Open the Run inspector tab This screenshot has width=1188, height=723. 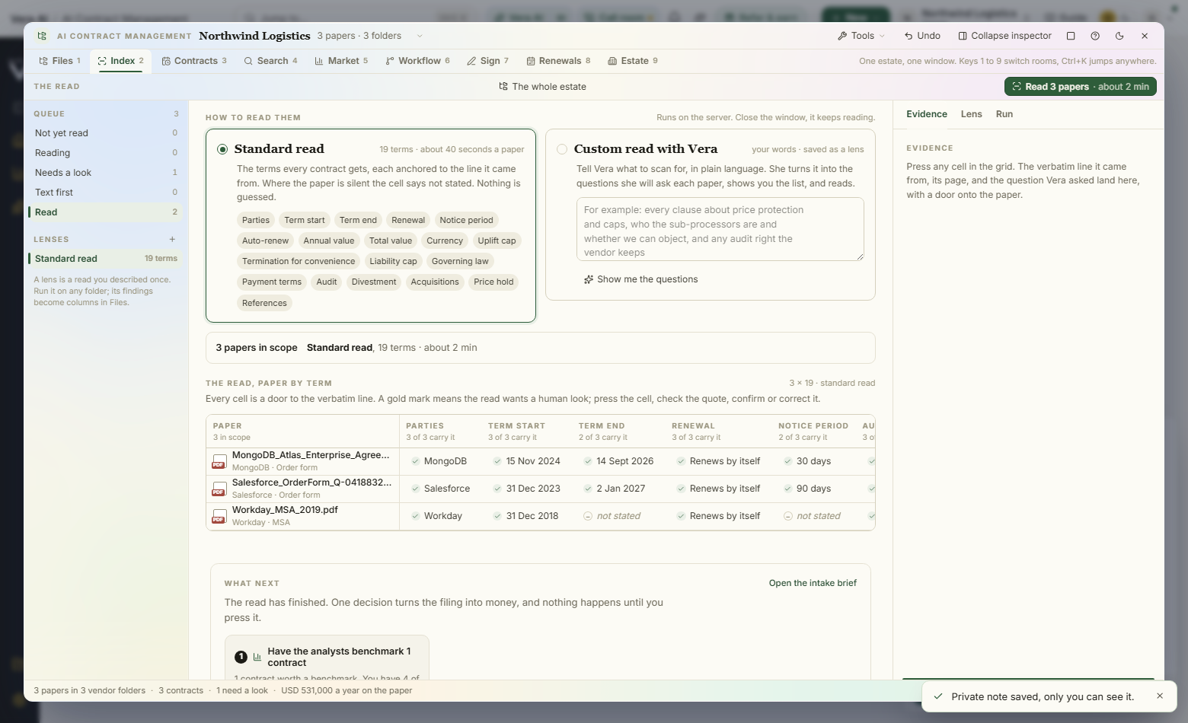(1004, 114)
